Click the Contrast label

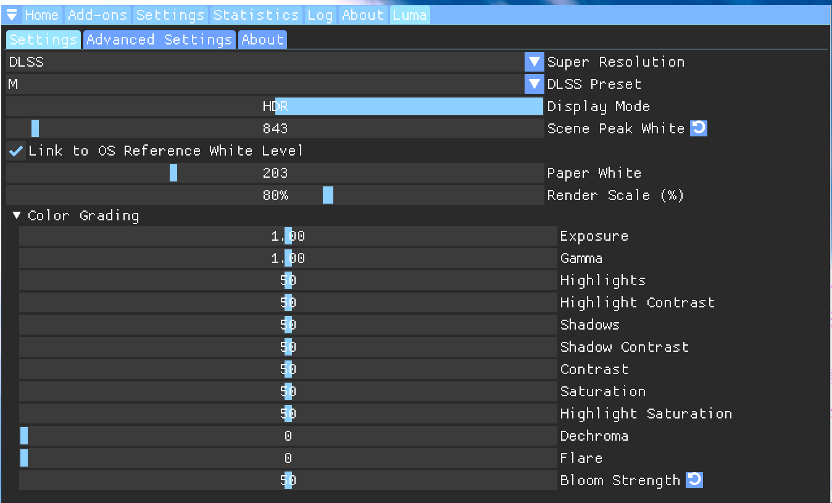[594, 369]
